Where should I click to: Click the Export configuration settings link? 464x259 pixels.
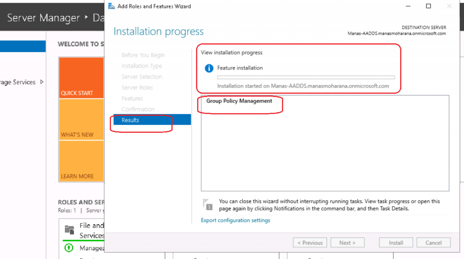pyautogui.click(x=236, y=221)
